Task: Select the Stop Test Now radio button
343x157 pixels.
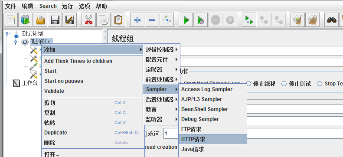Action: coord(320,84)
